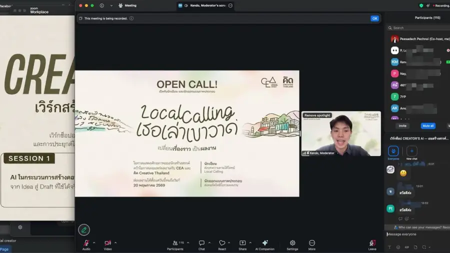Click the chat title 'CREATOR'S AI' header

[419, 138]
